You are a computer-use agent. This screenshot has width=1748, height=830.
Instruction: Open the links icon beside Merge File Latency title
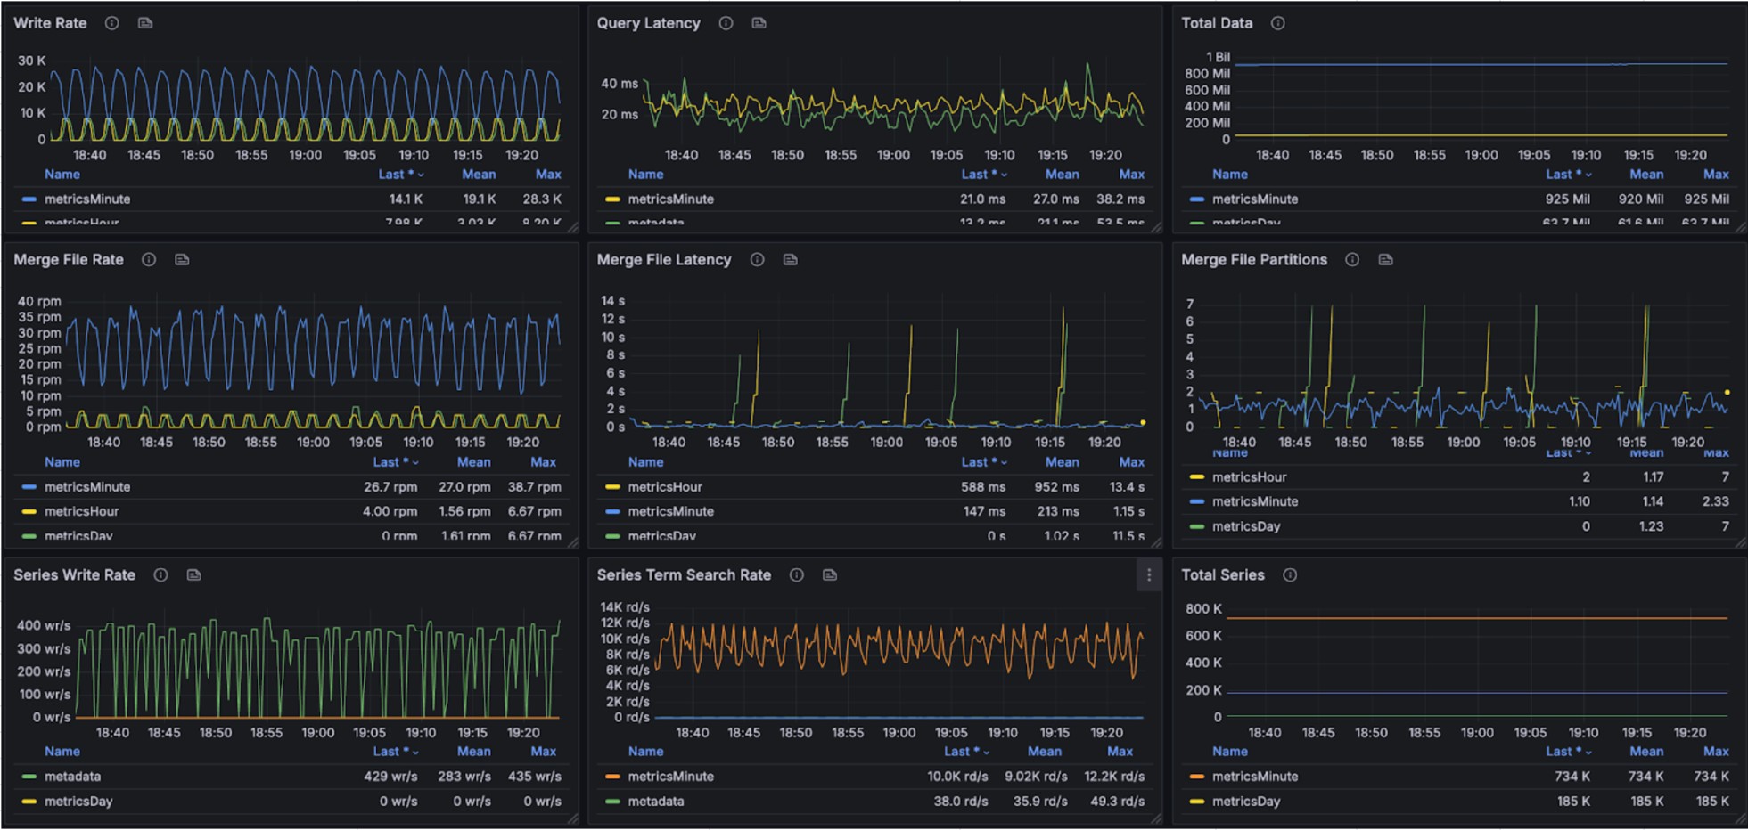click(790, 260)
